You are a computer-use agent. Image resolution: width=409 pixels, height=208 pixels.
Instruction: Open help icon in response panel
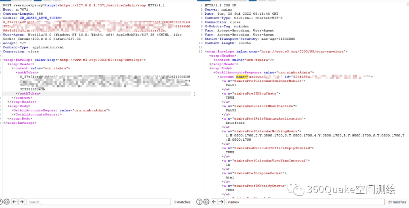[x=200, y=202]
